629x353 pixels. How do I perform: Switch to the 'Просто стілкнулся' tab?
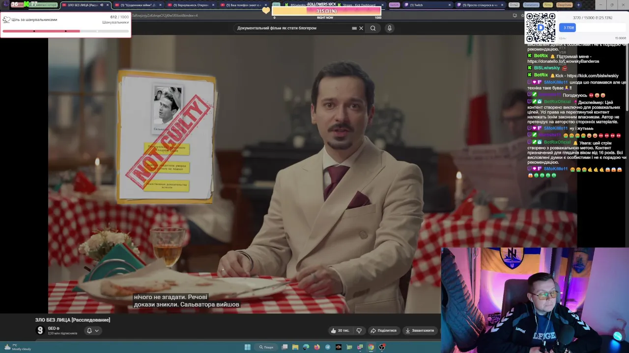click(x=480, y=5)
